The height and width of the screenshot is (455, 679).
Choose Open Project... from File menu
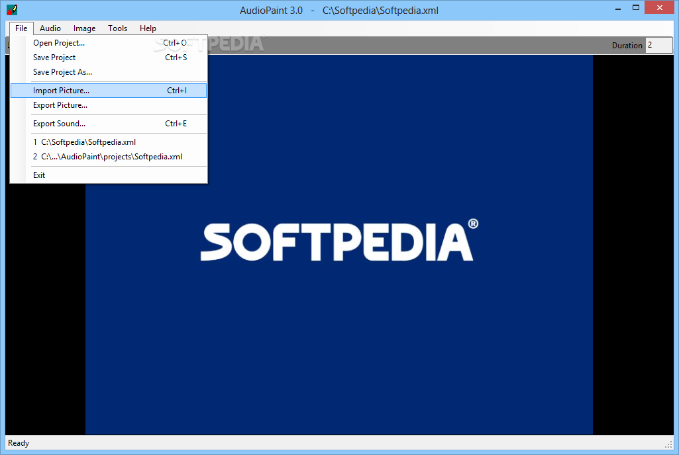[109, 43]
